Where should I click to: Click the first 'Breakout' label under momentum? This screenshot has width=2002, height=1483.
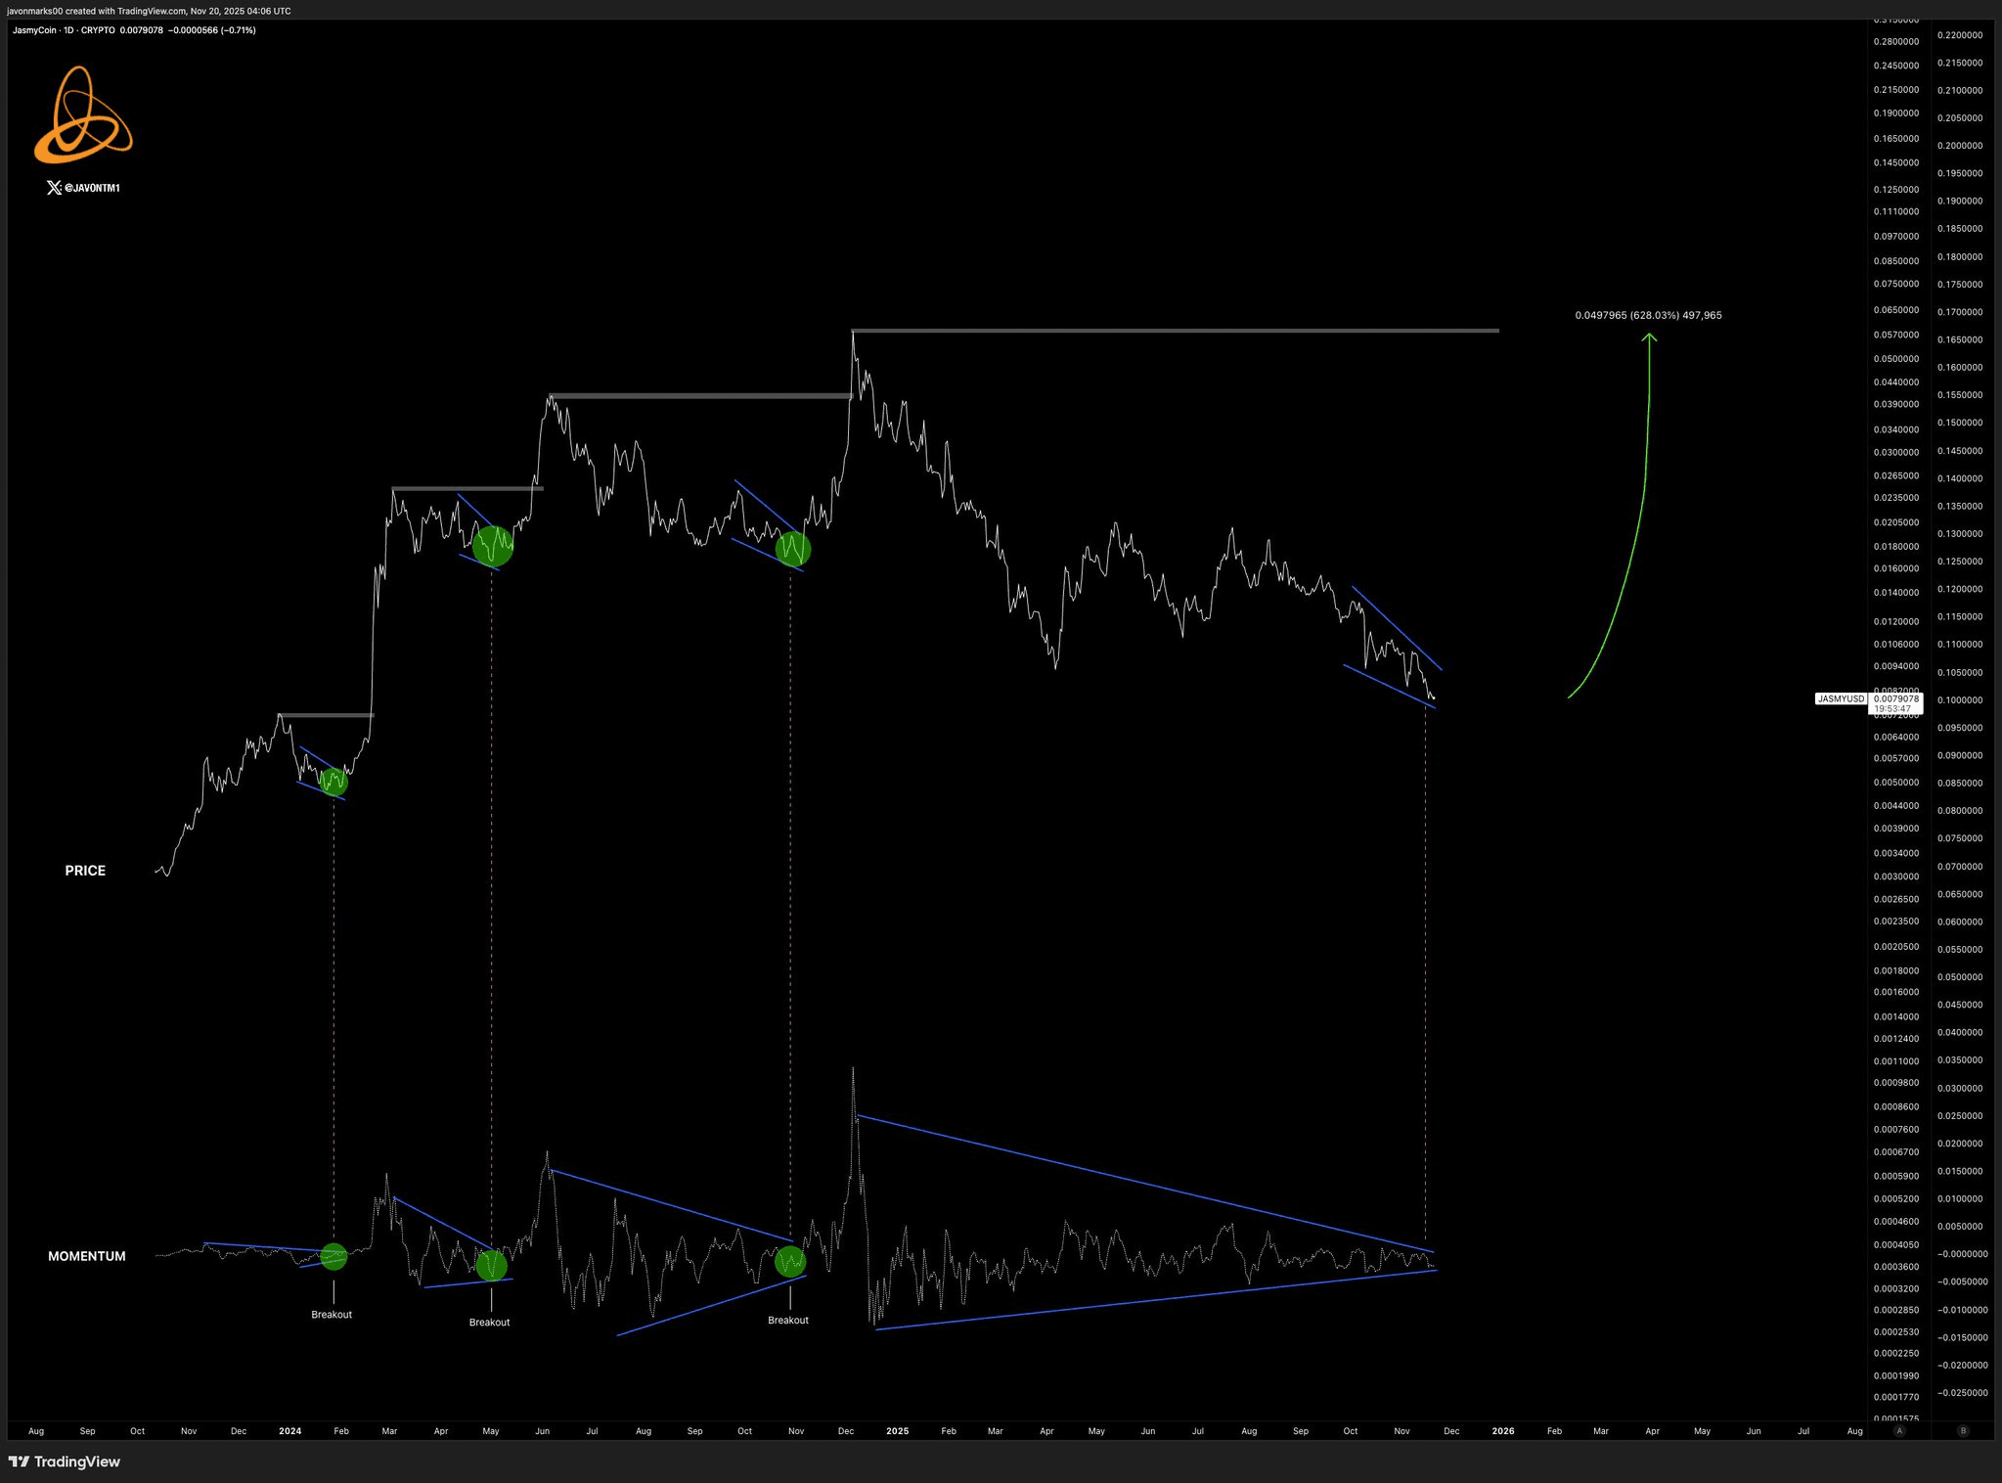[332, 1315]
